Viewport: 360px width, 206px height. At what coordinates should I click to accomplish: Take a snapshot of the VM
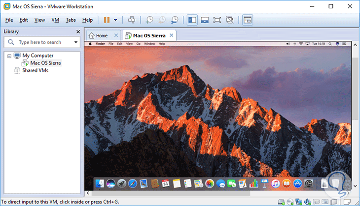(x=149, y=20)
